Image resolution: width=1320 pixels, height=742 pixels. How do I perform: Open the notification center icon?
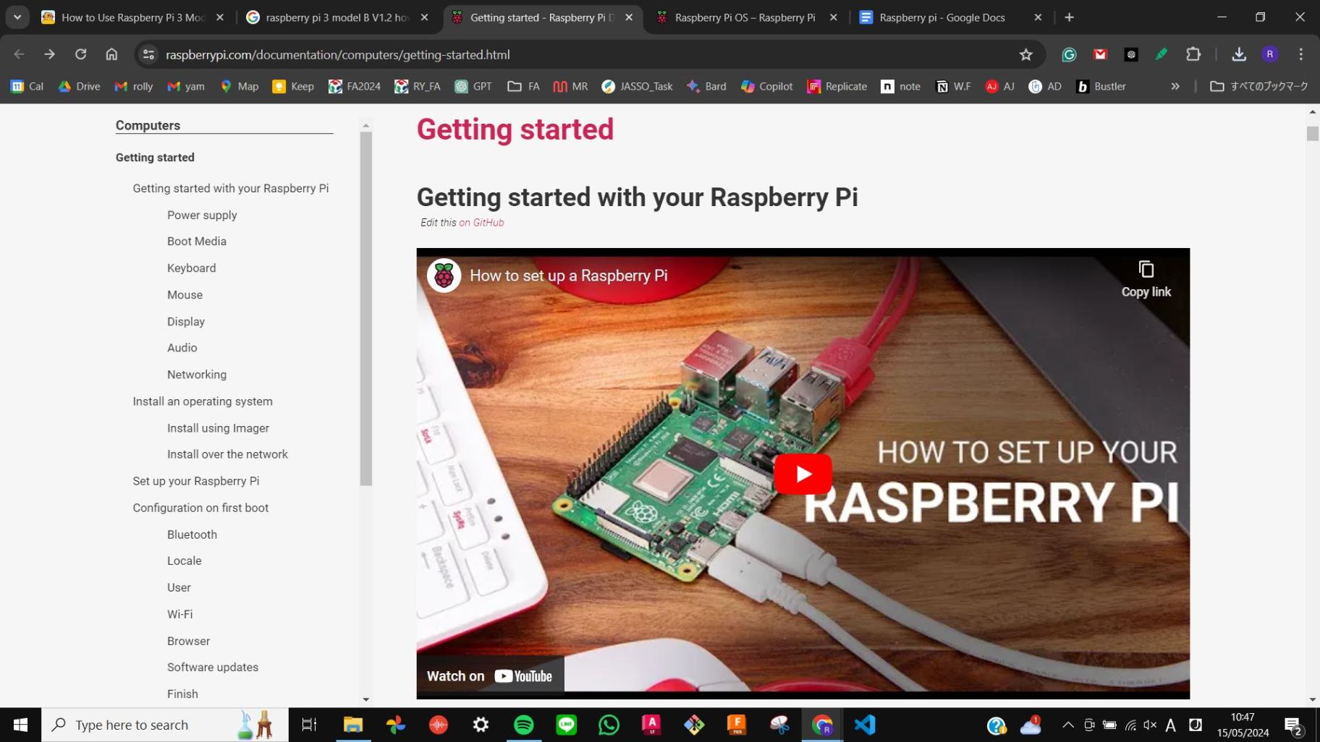pos(1293,725)
